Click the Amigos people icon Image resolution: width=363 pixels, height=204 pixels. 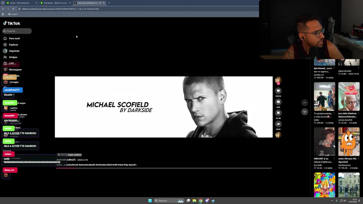tap(5, 57)
